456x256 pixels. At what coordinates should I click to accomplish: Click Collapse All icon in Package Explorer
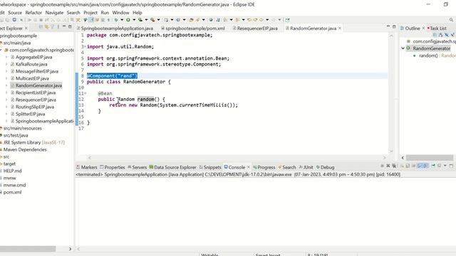pyautogui.click(x=41, y=27)
